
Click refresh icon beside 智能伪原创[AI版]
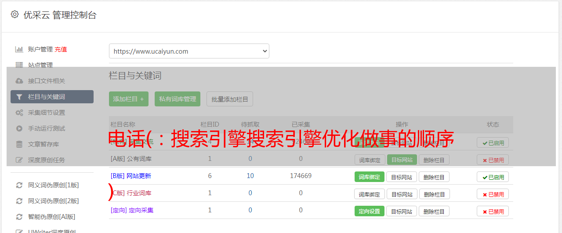[x=19, y=217]
